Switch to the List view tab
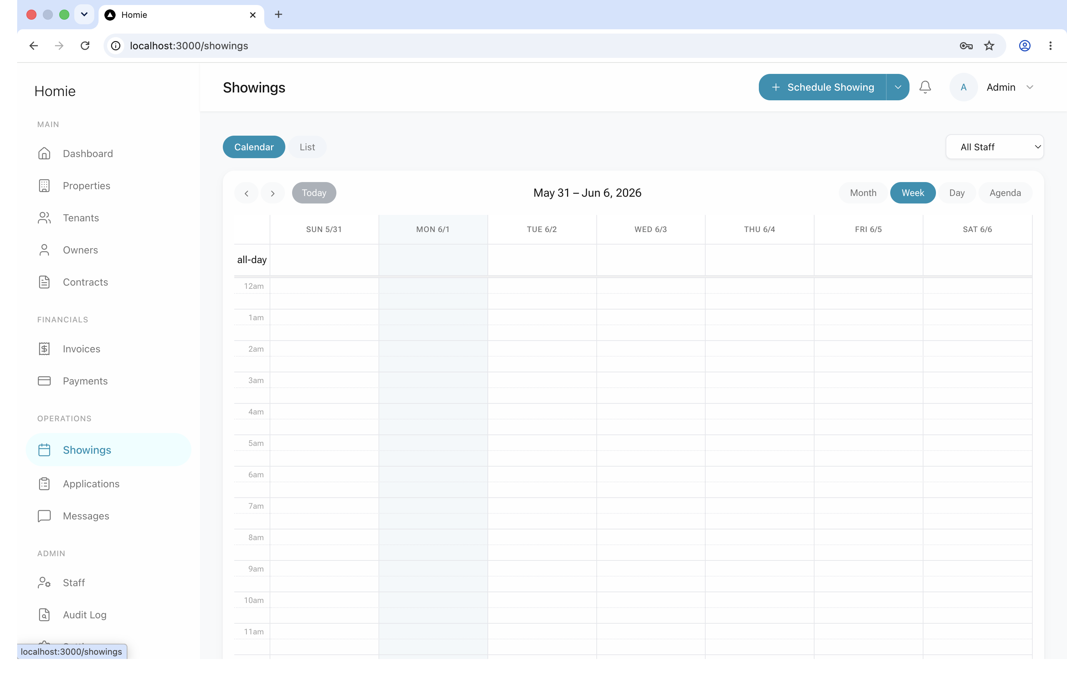Viewport: 1067px width, 679px height. [x=307, y=147]
